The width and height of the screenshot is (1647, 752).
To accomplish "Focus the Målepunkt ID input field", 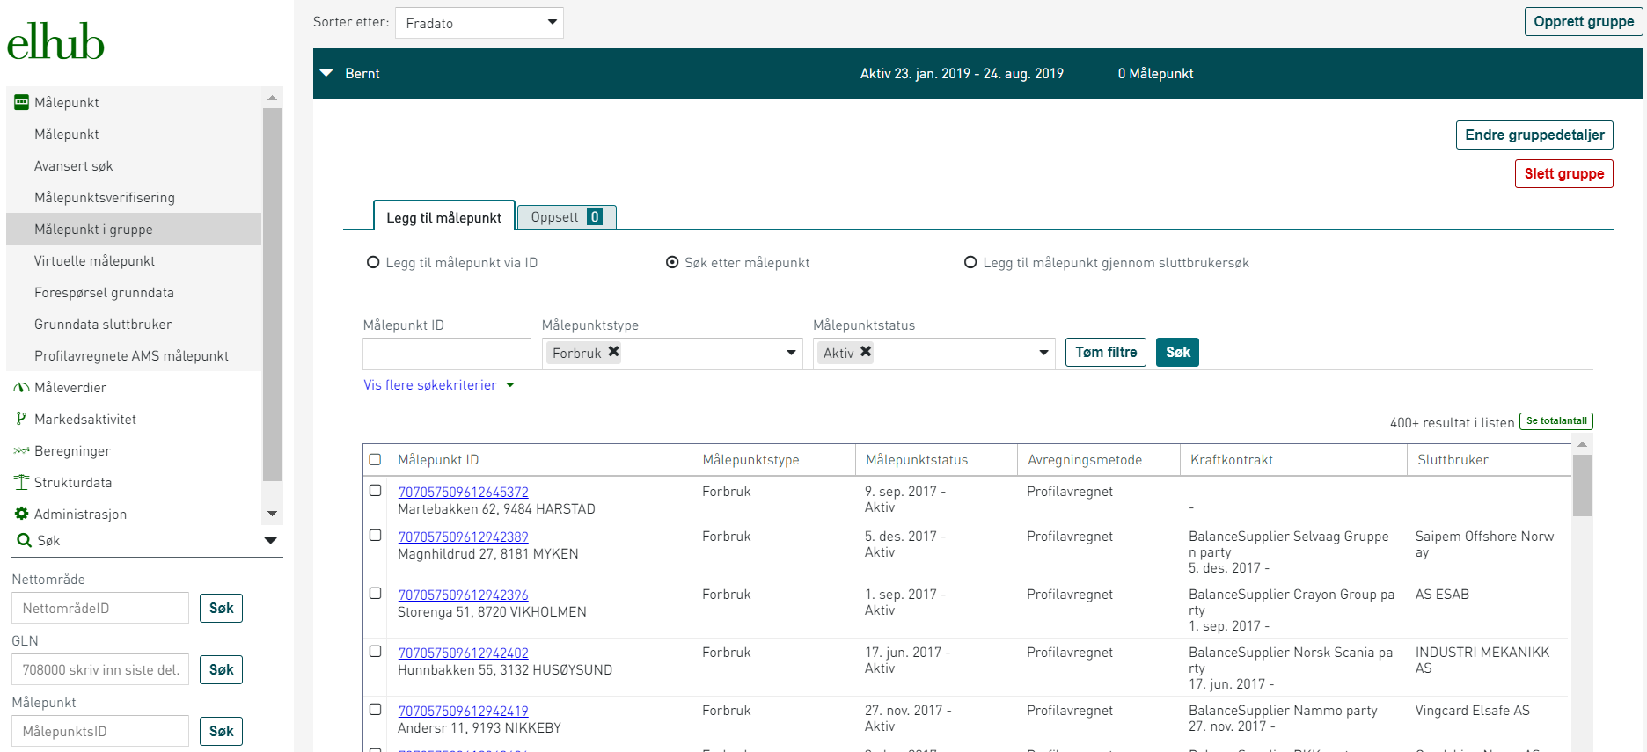I will click(x=447, y=354).
